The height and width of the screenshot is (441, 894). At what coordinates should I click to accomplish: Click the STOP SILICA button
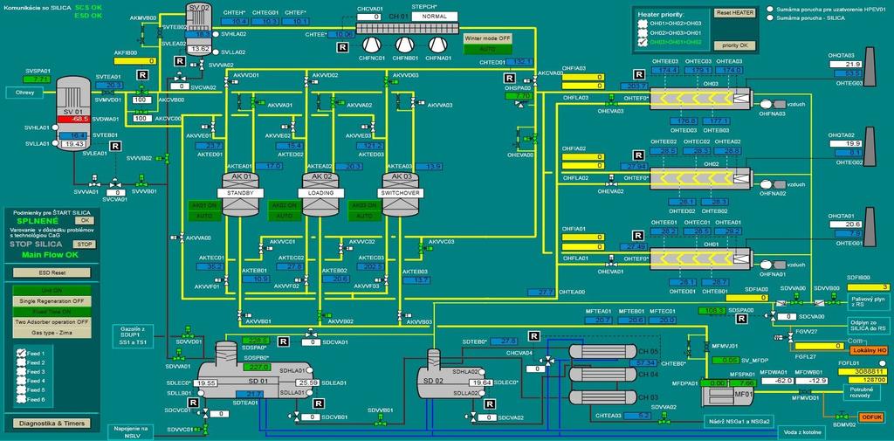coord(85,245)
